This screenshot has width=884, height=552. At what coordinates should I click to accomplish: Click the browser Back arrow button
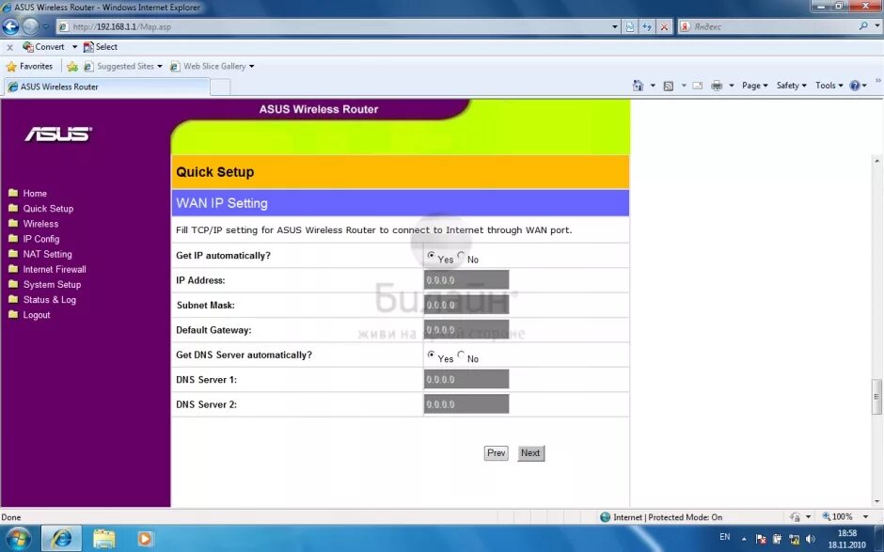(10, 26)
